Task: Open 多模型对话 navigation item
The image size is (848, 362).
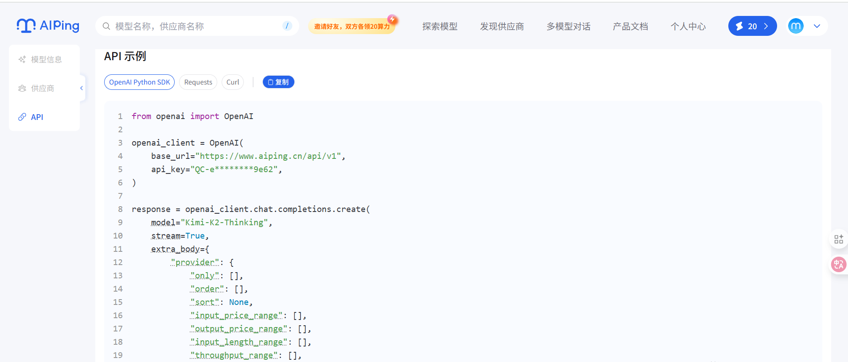Action: coord(568,27)
